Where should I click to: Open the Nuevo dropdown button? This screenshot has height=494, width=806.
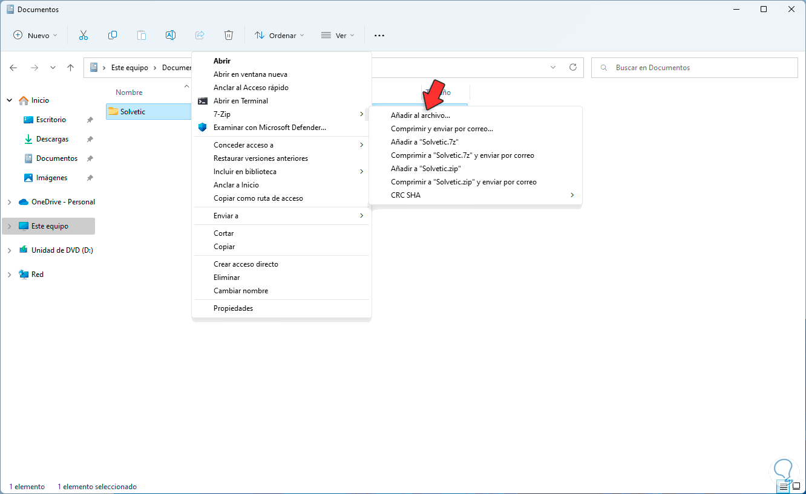35,35
